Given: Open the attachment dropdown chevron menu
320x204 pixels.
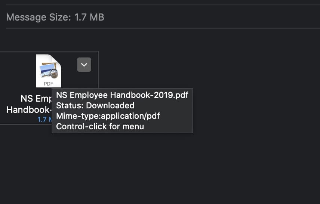Looking at the screenshot, I should [84, 65].
